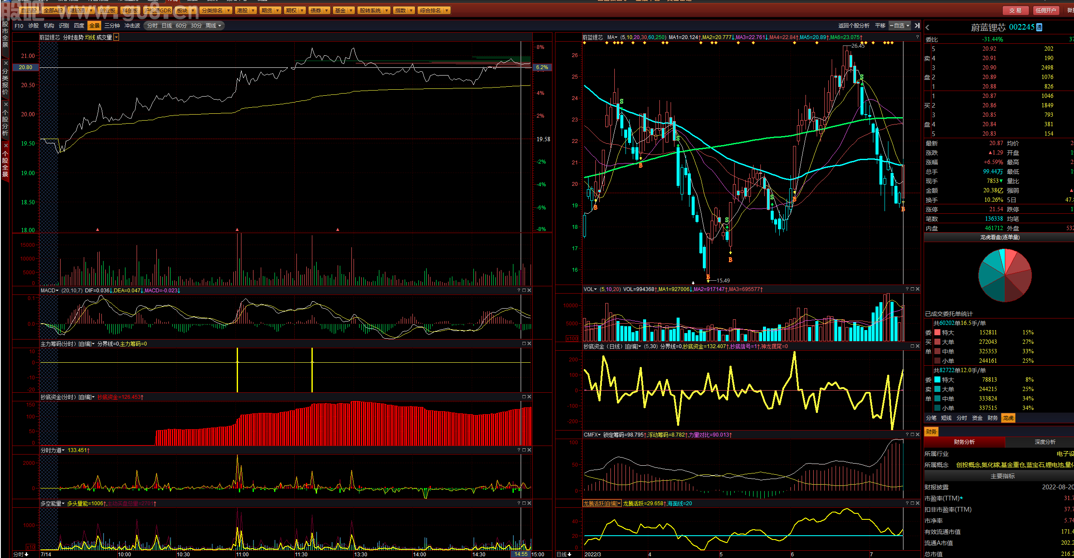Toggle the 分时 period button
Image resolution: width=1074 pixels, height=558 pixels.
[152, 26]
